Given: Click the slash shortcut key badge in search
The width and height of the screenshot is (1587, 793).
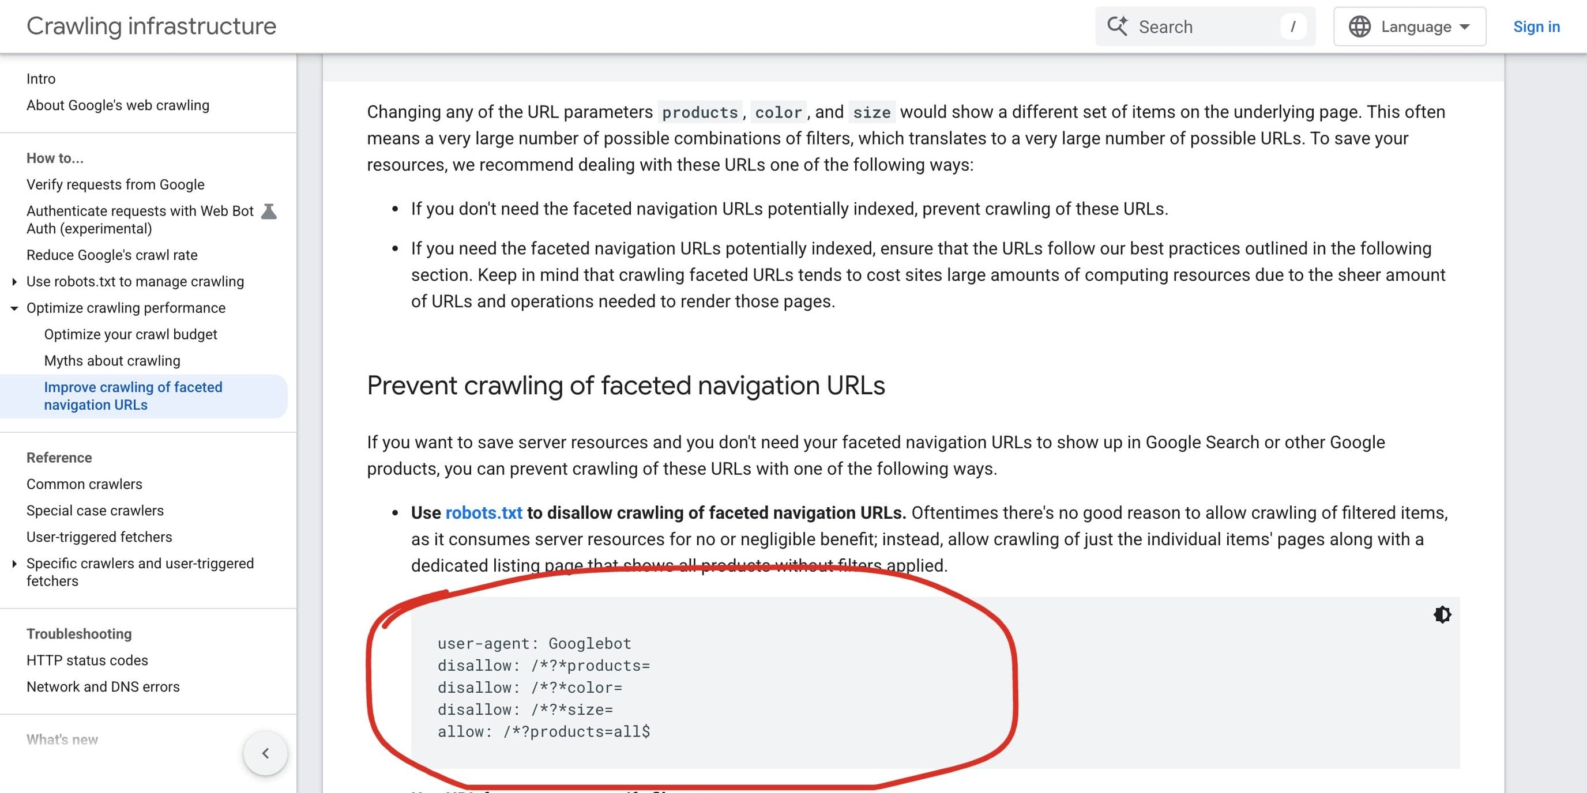Looking at the screenshot, I should 1292,27.
